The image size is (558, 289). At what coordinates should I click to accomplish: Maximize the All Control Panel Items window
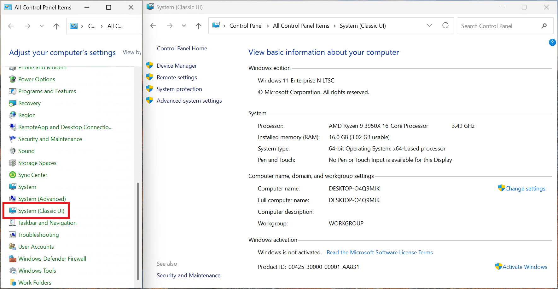108,7
